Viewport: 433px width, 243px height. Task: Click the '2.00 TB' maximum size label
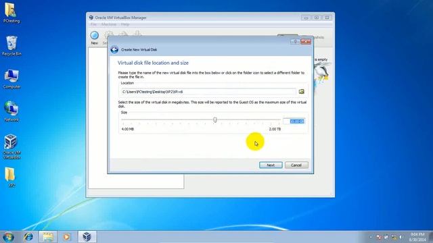275,129
